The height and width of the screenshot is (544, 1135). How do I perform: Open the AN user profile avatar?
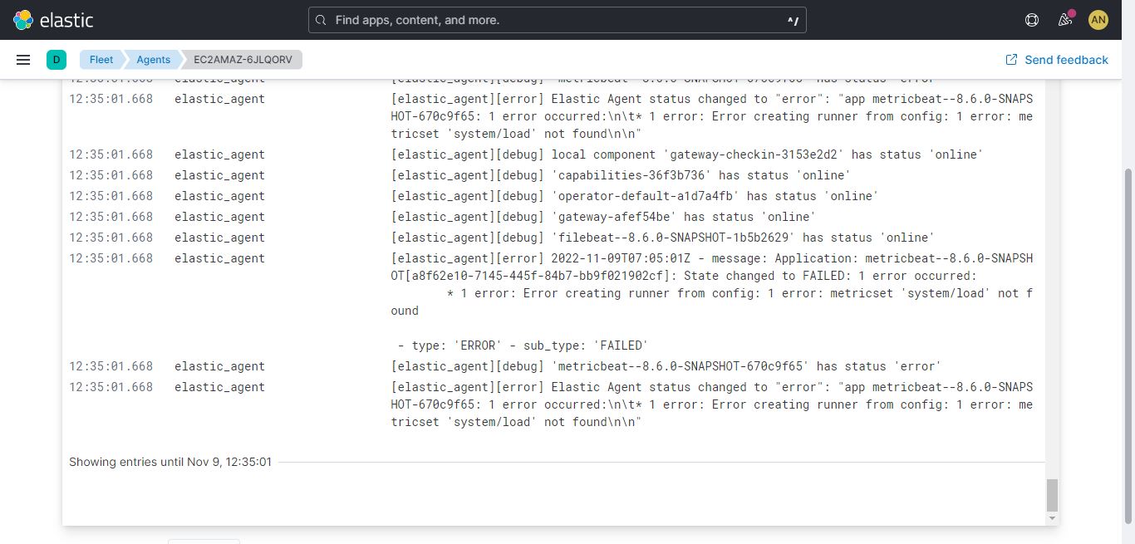1098,19
